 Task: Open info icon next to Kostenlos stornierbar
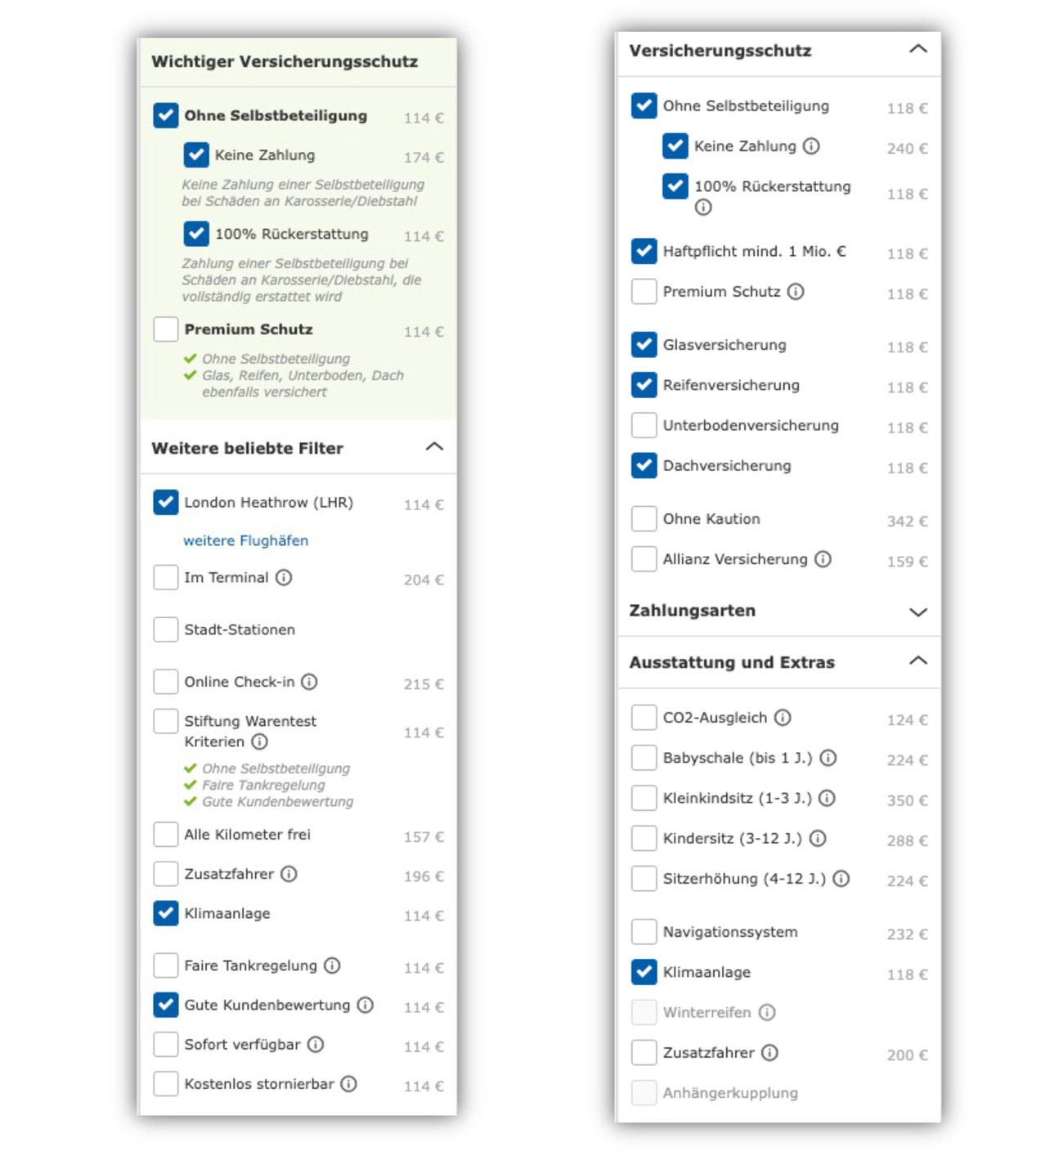coord(349,1084)
